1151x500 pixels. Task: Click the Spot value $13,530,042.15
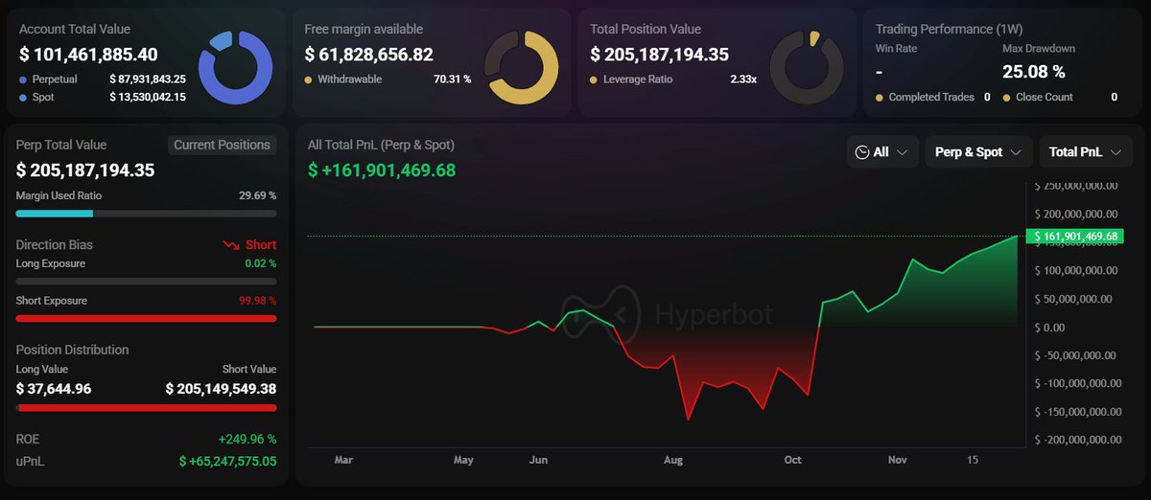(x=148, y=97)
